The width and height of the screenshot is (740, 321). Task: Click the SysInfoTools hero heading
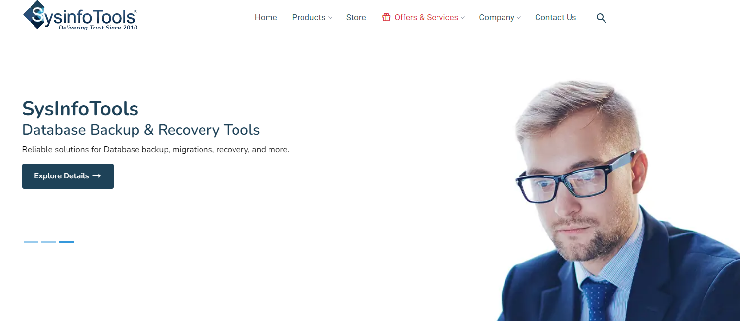(x=80, y=109)
